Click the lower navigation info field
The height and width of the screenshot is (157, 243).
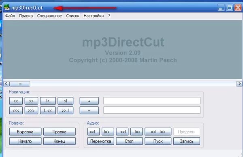152,110
